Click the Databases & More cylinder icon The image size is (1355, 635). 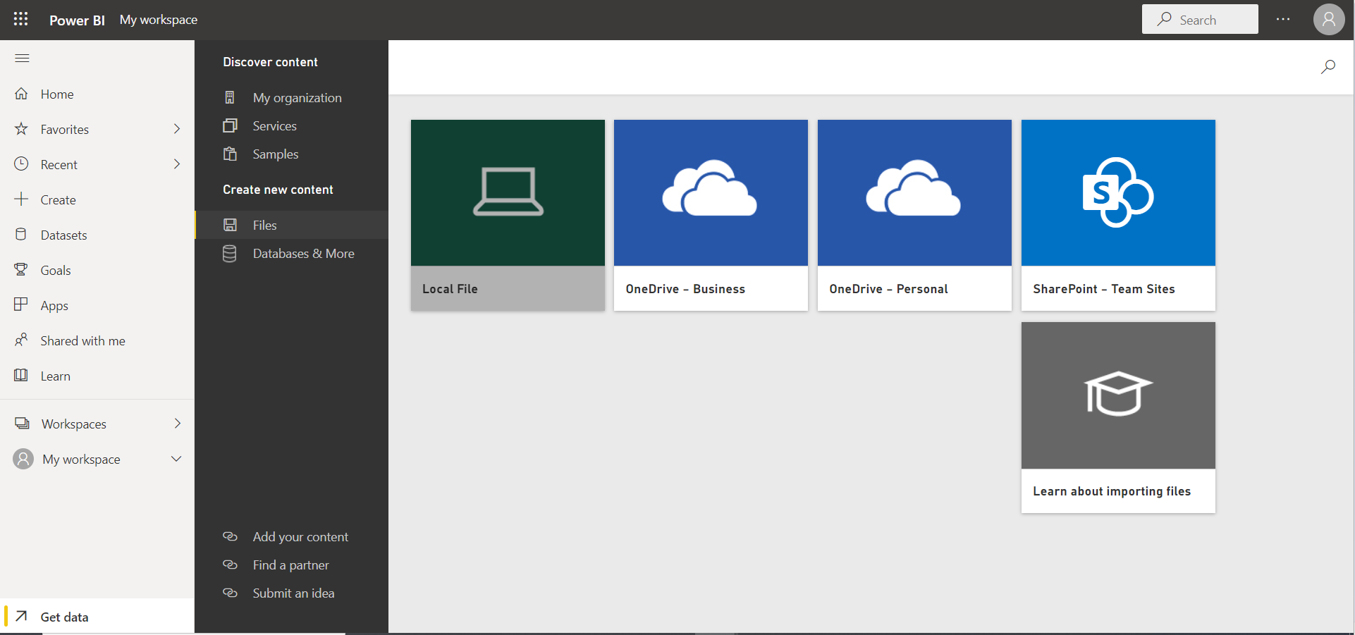[x=230, y=253]
